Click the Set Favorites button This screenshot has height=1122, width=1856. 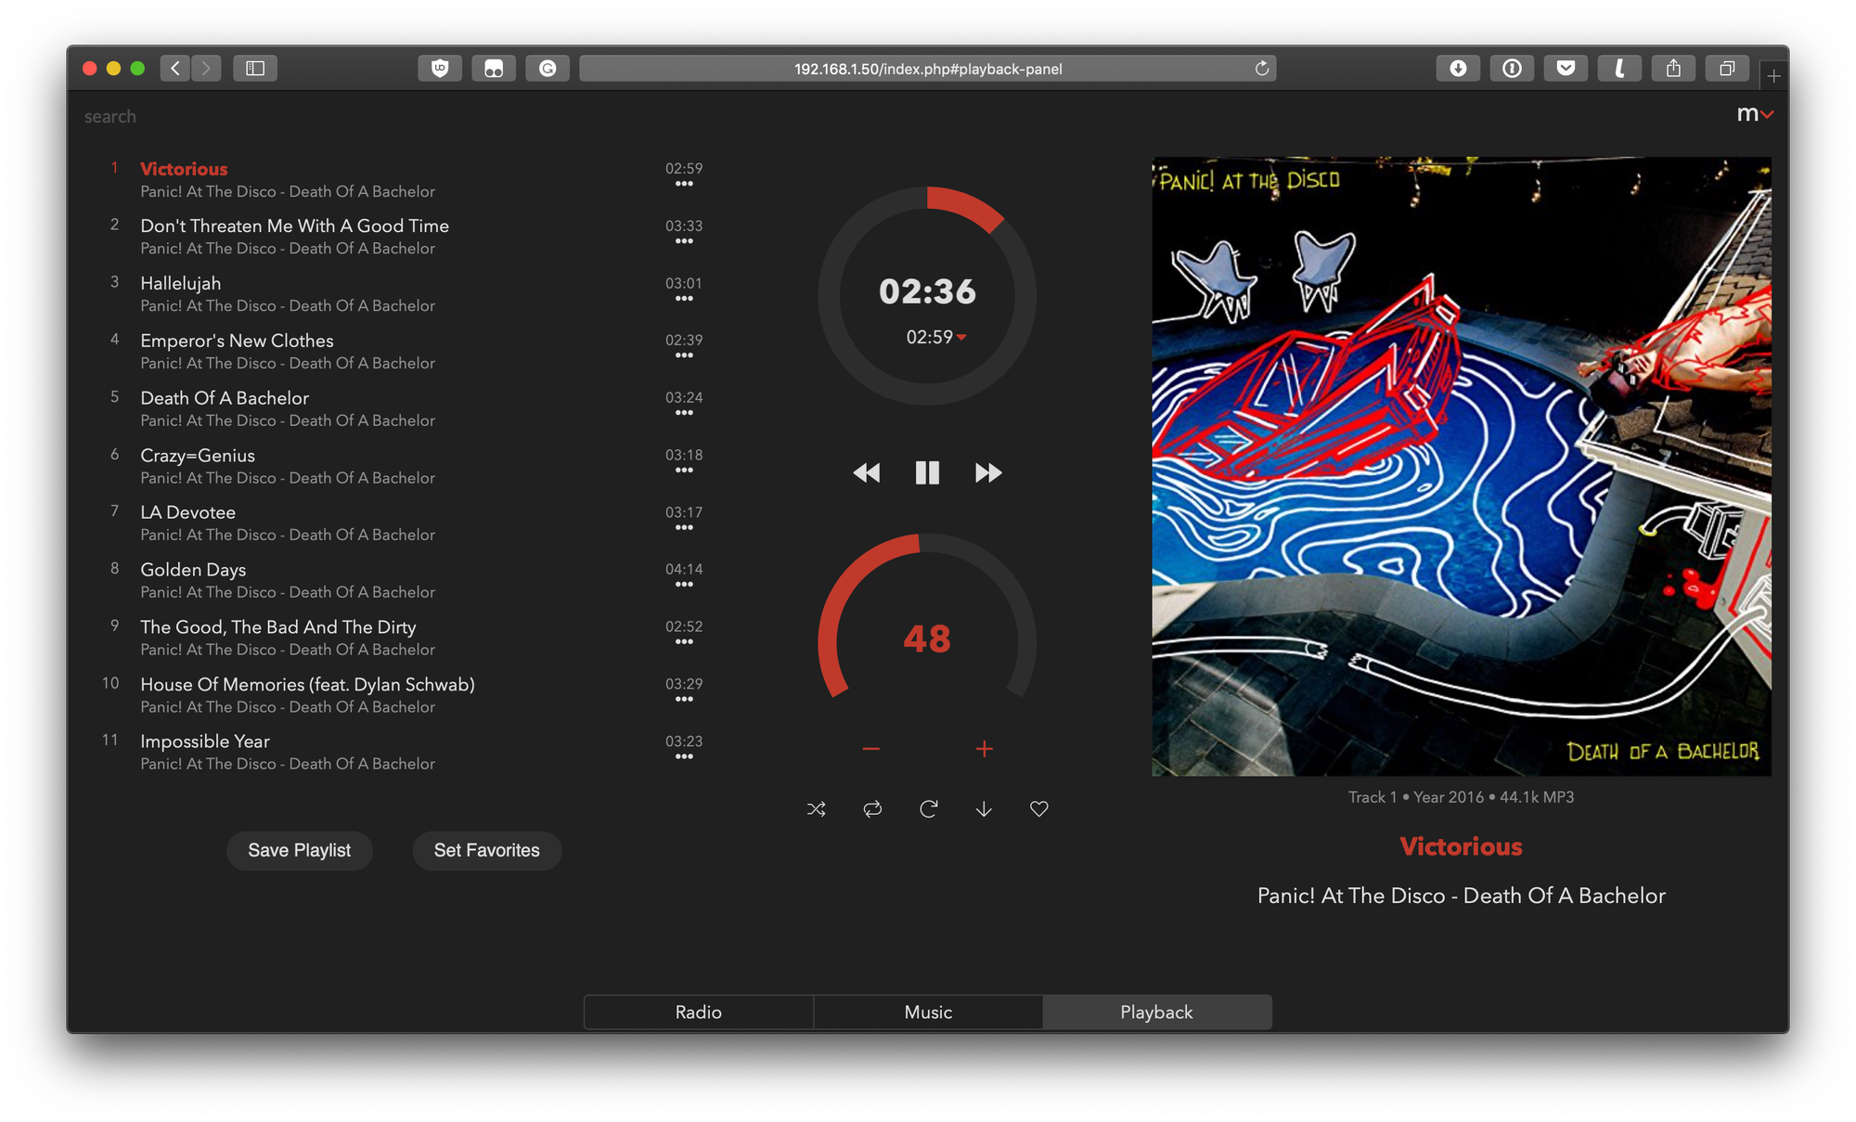(x=486, y=850)
